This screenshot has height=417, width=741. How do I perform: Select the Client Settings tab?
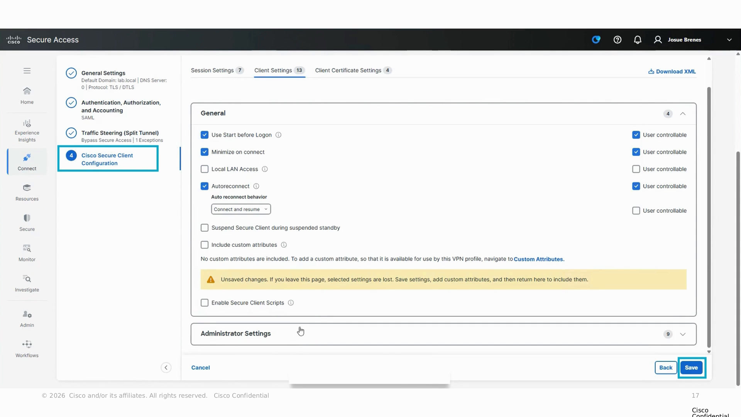pyautogui.click(x=279, y=70)
